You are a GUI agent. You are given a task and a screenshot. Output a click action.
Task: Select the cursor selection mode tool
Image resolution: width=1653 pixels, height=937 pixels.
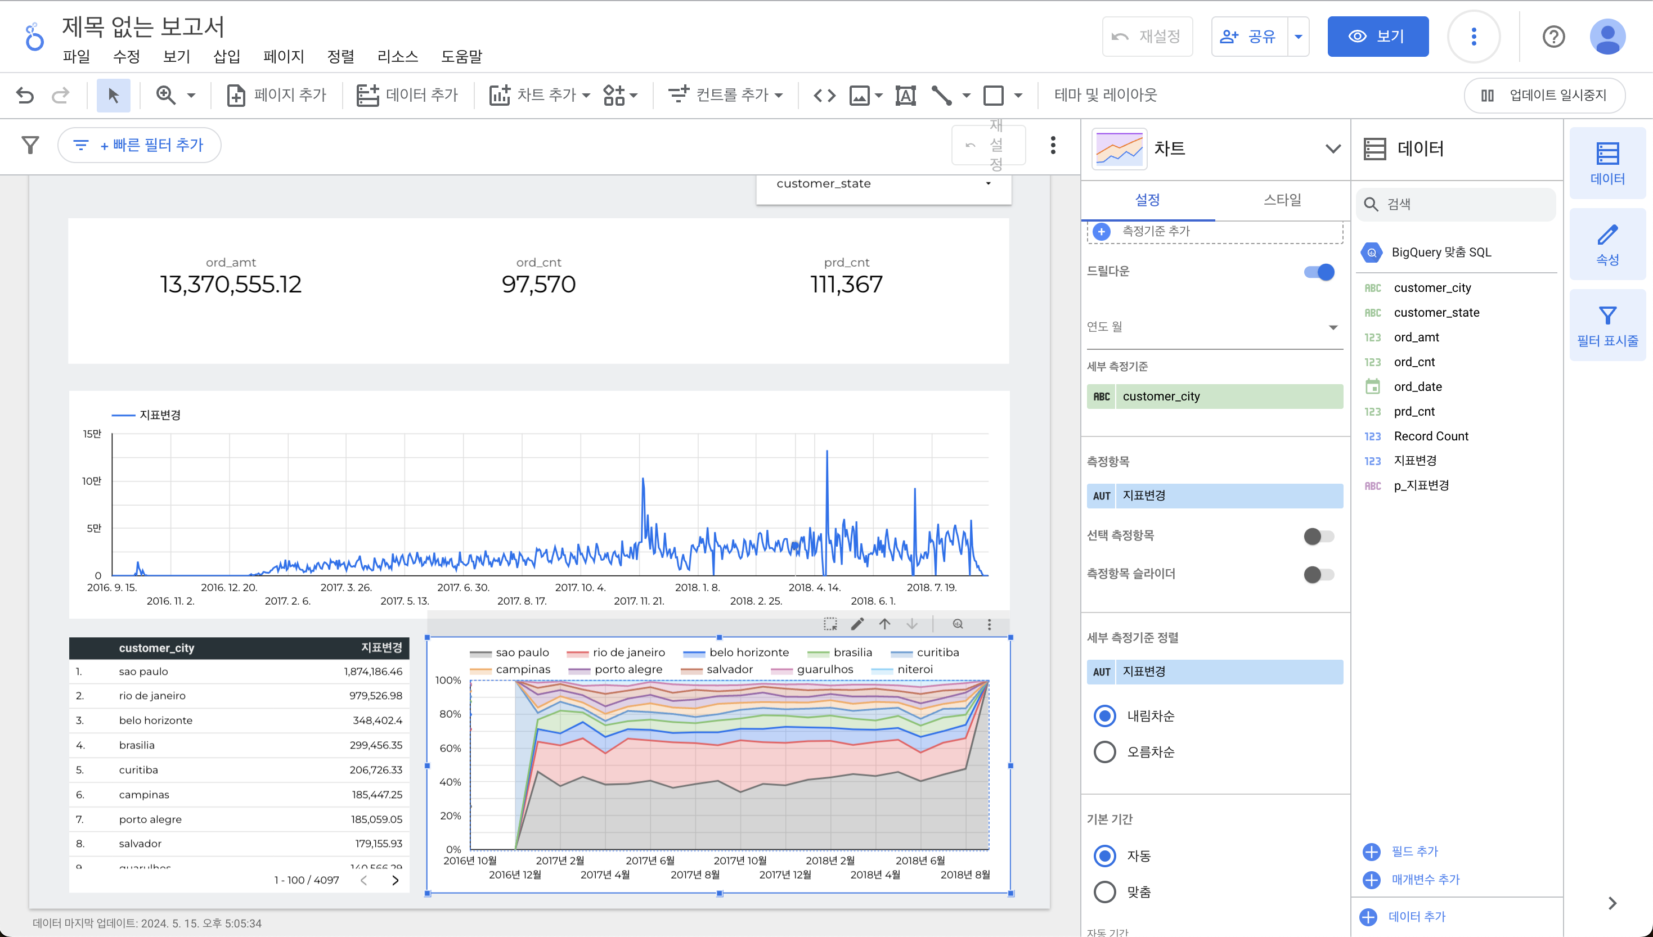tap(113, 95)
